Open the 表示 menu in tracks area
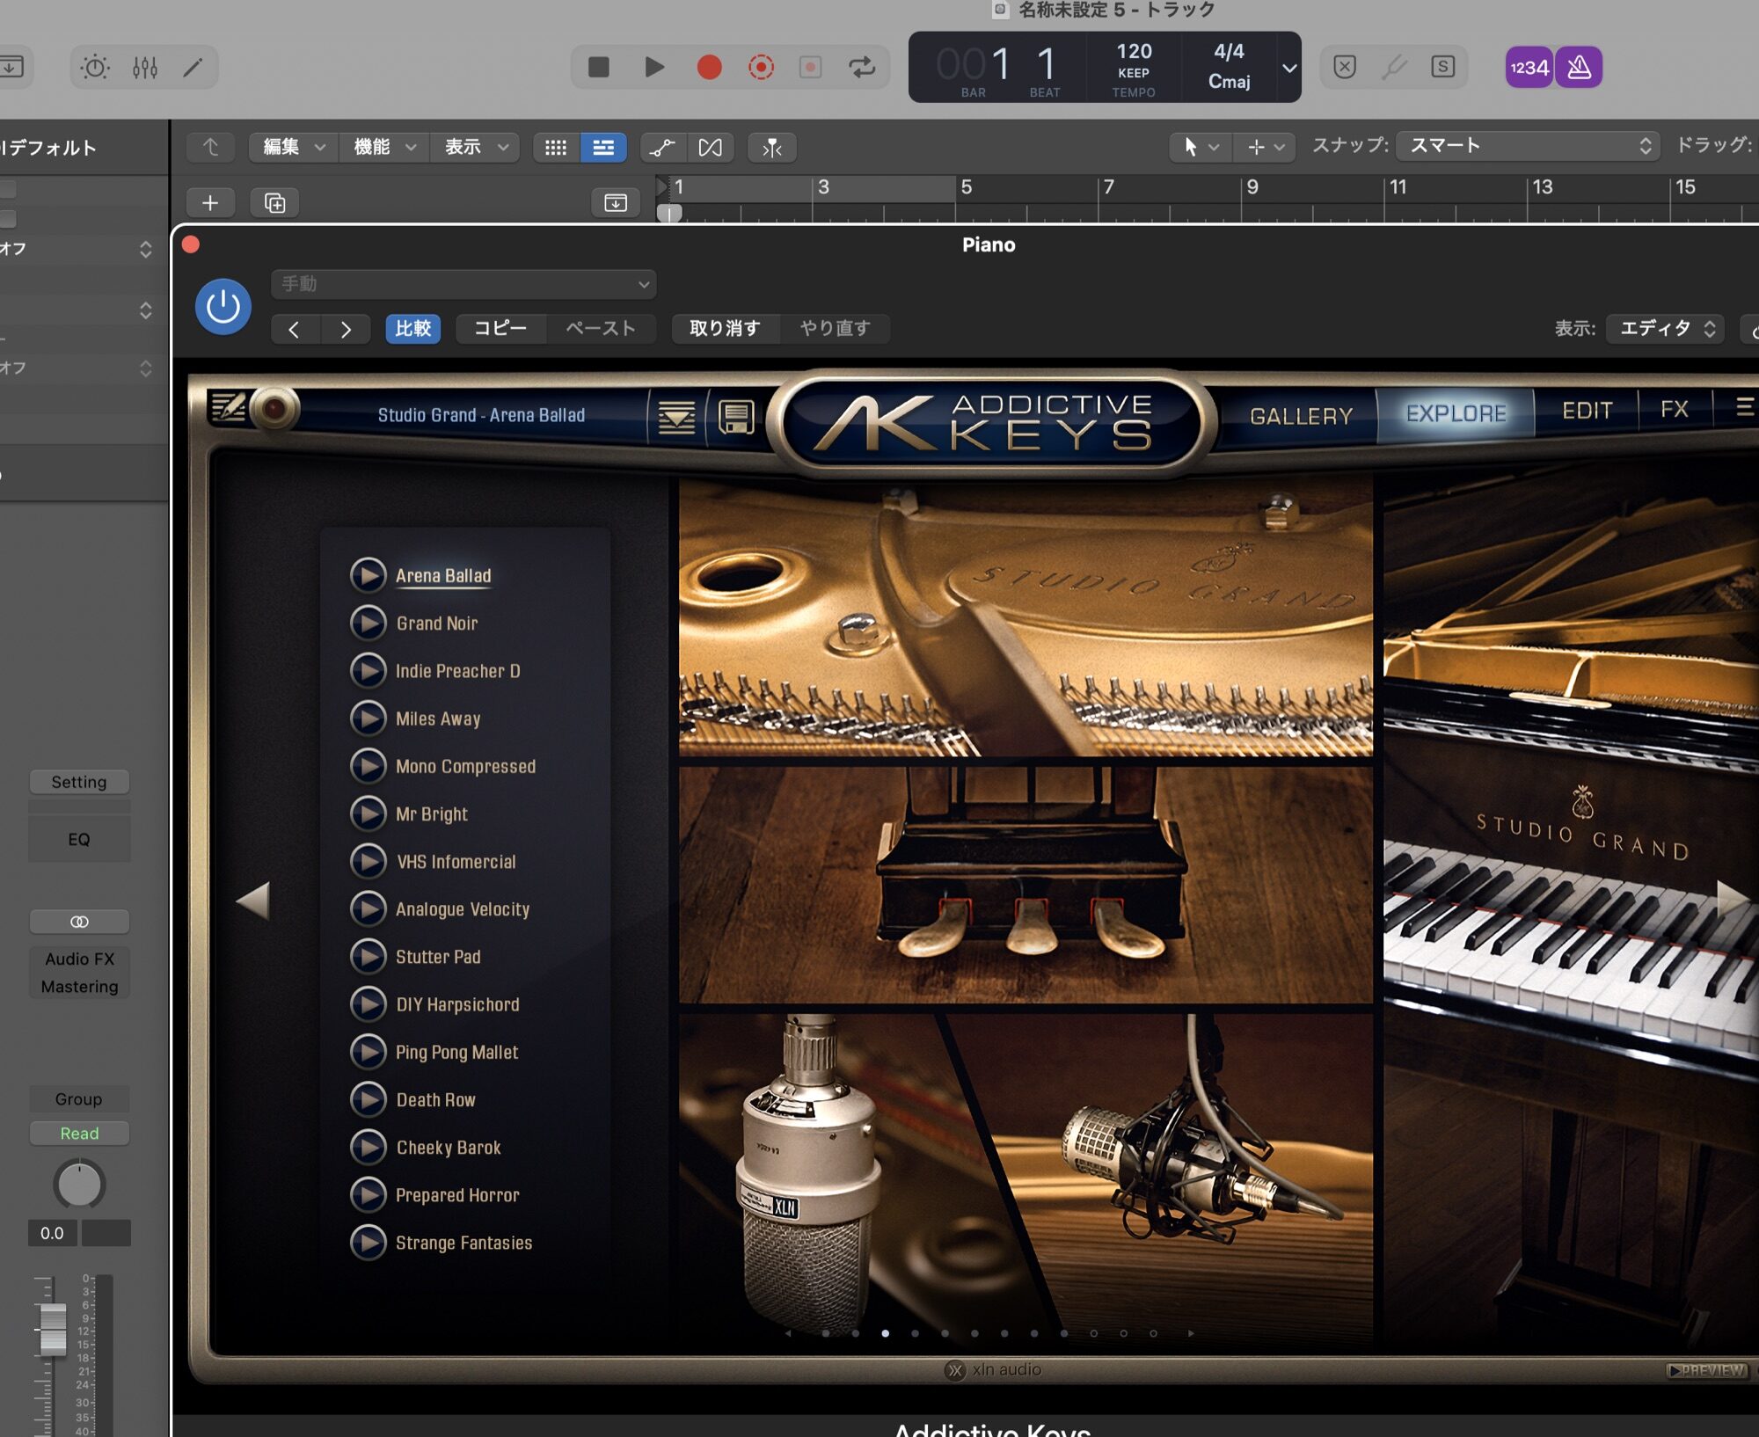The height and width of the screenshot is (1437, 1759). (x=475, y=147)
